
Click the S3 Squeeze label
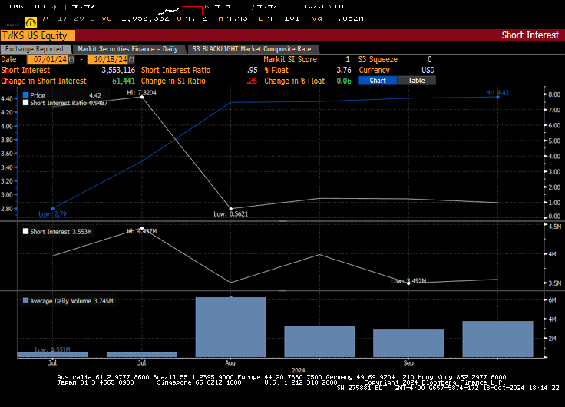pos(378,59)
